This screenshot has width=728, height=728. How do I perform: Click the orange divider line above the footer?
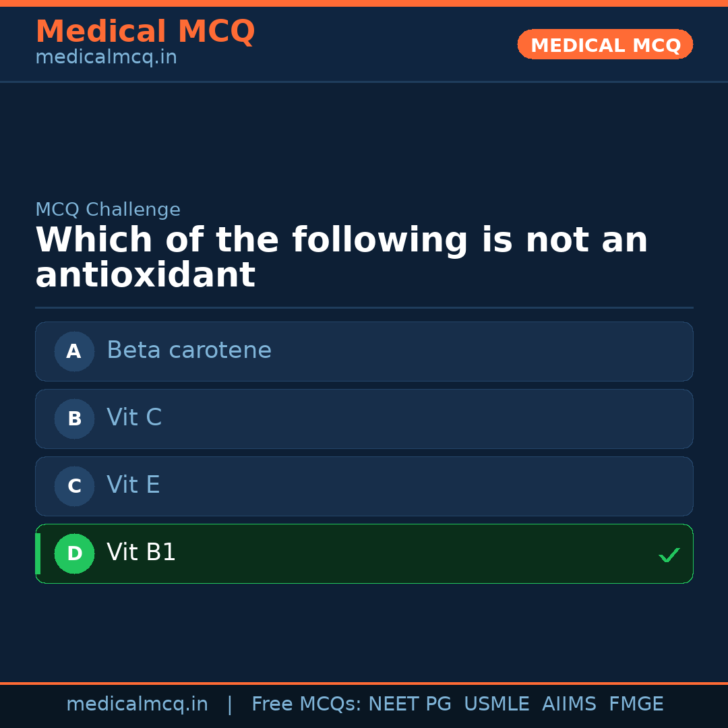364,682
